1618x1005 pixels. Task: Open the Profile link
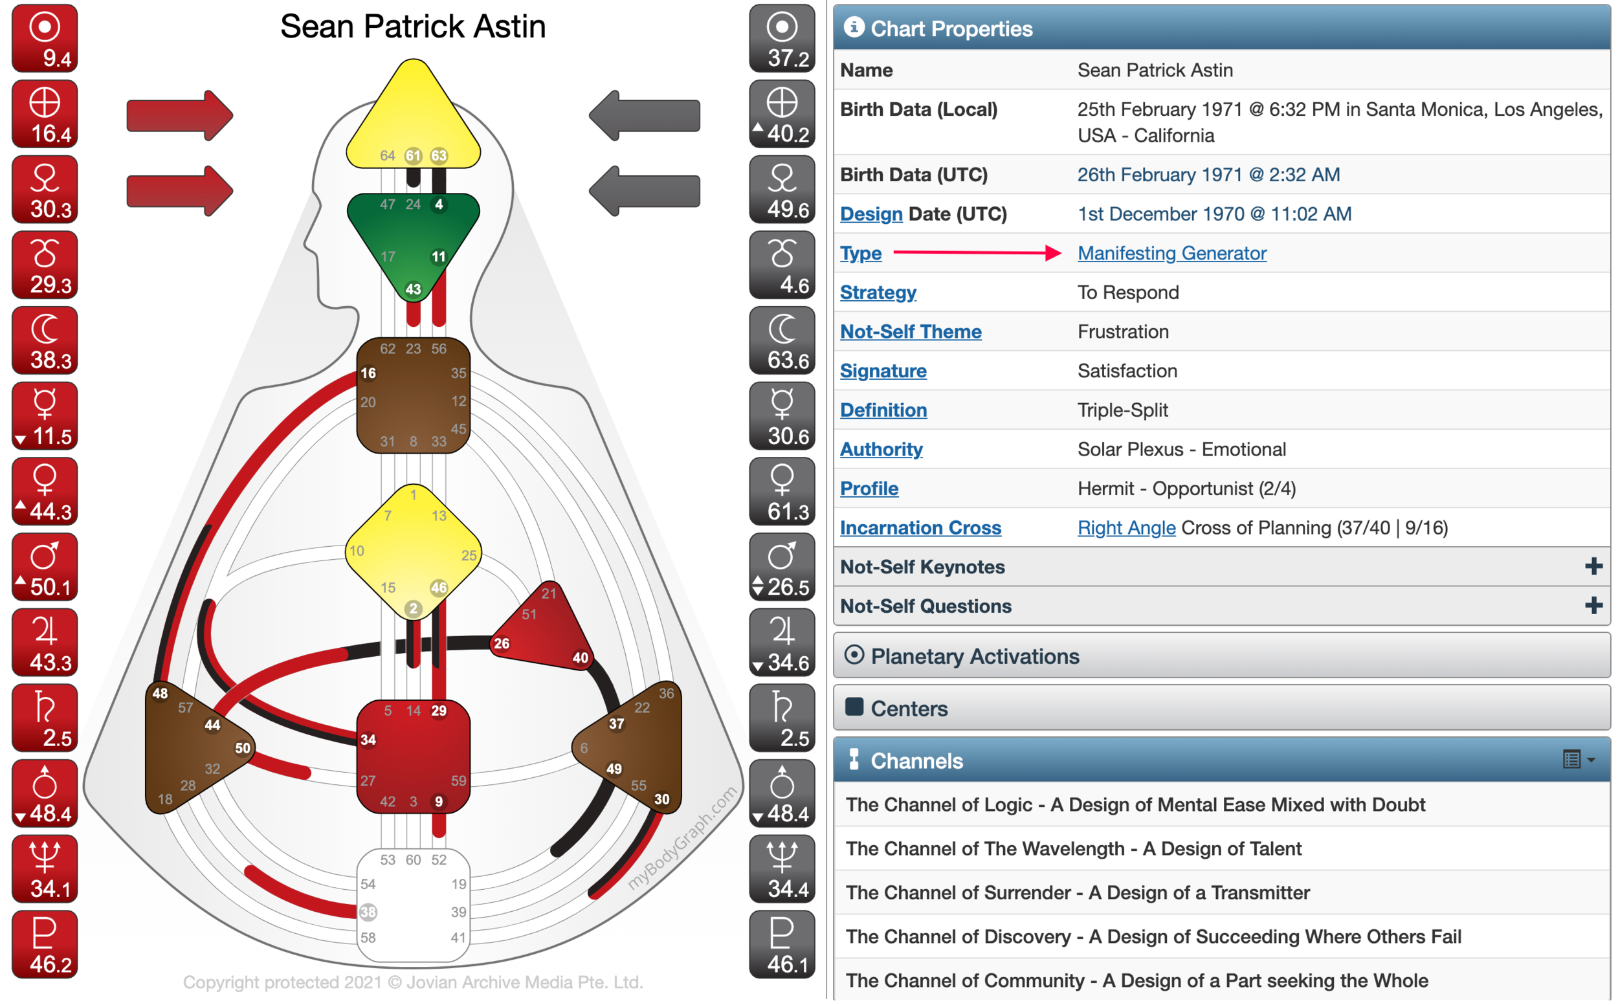869,489
